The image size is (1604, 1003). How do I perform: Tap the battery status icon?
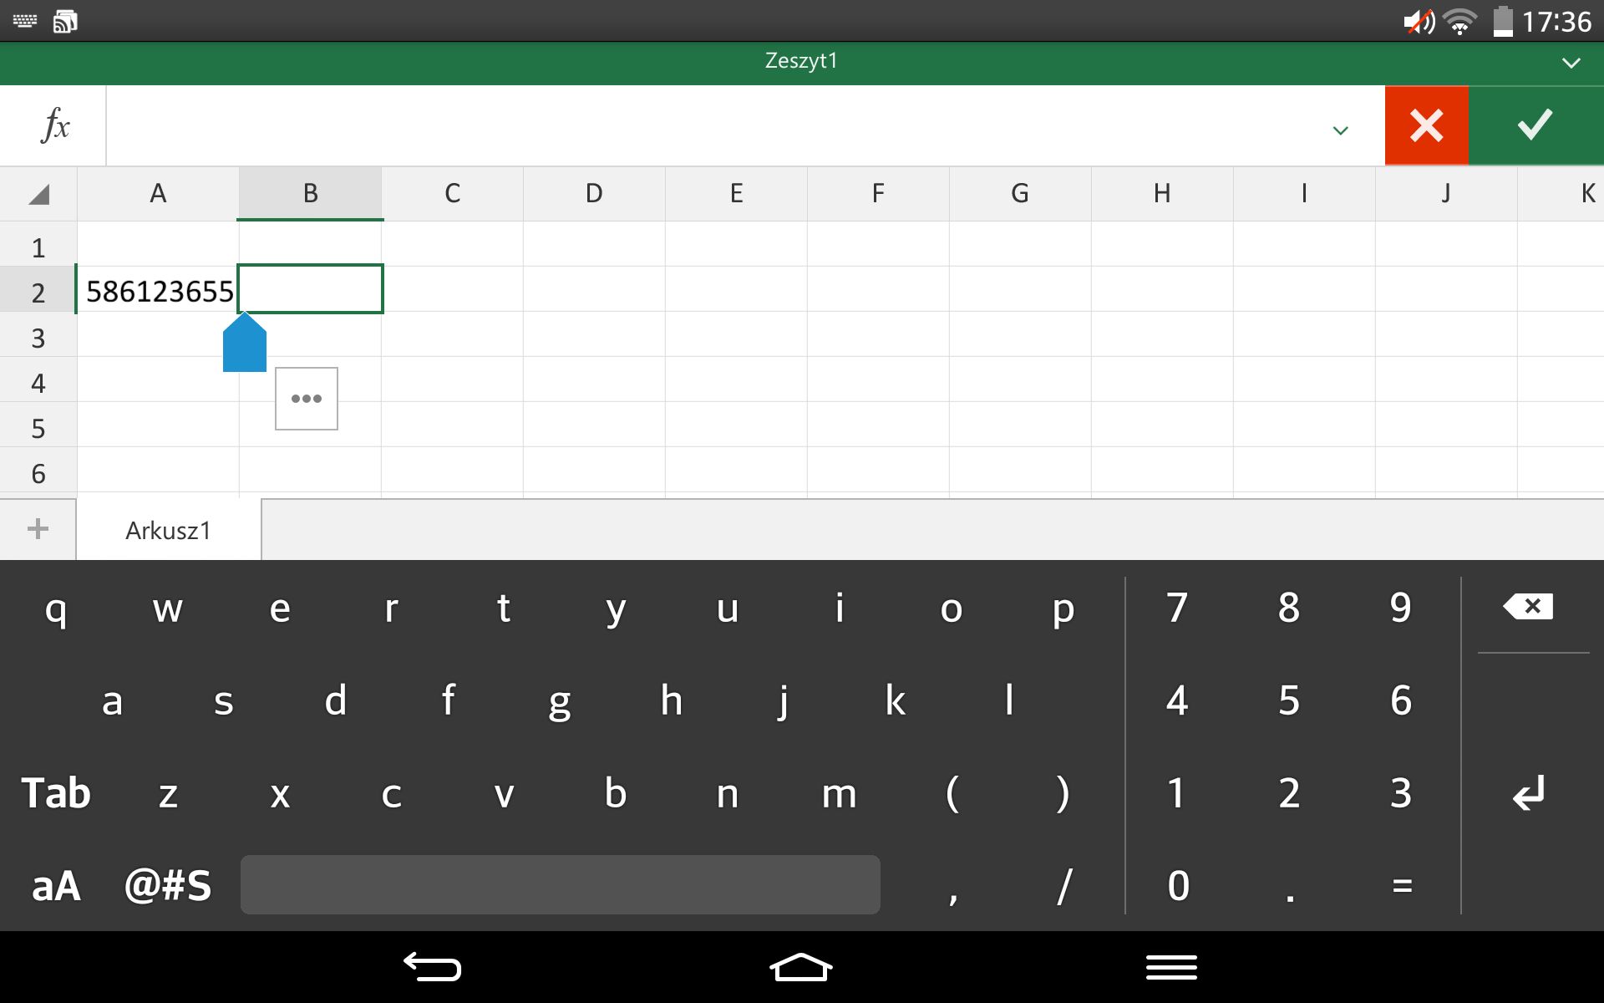(1503, 21)
